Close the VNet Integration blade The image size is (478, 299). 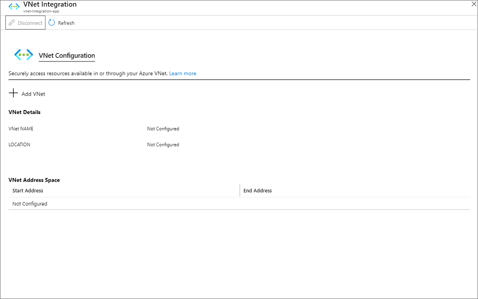474,4
